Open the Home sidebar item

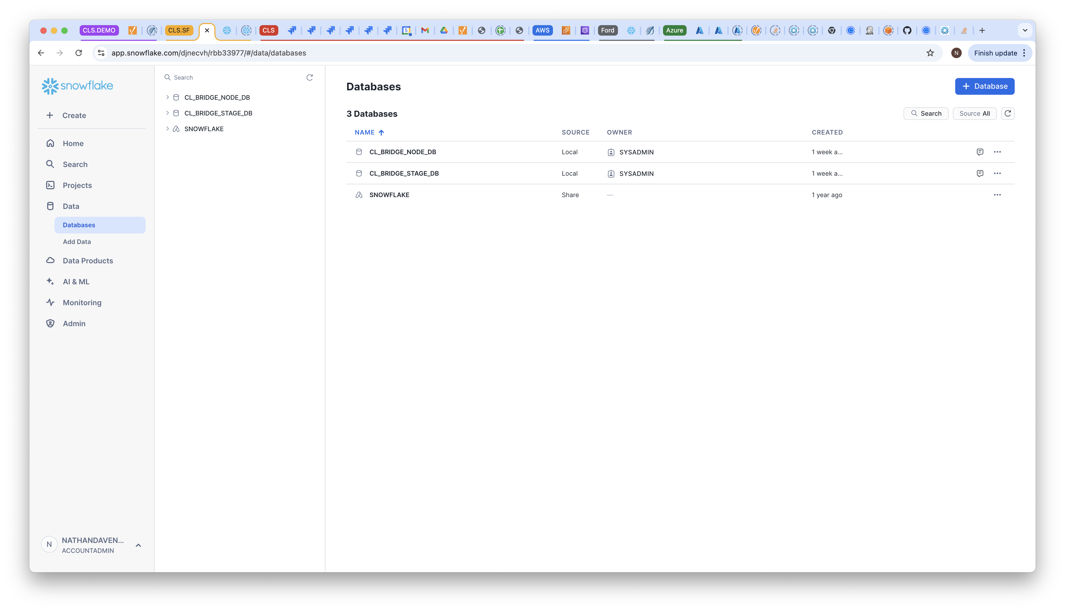[x=73, y=143]
